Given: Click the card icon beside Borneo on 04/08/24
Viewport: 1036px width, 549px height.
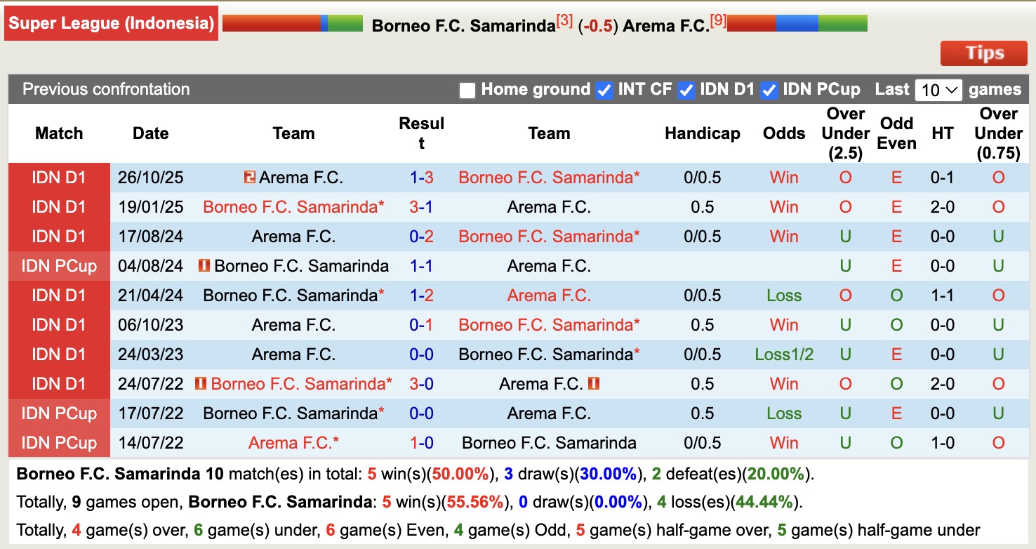Looking at the screenshot, I should point(204,266).
